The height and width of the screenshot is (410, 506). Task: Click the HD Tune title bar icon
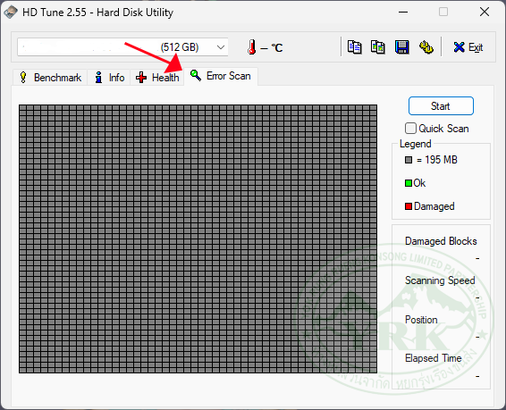[x=11, y=13]
